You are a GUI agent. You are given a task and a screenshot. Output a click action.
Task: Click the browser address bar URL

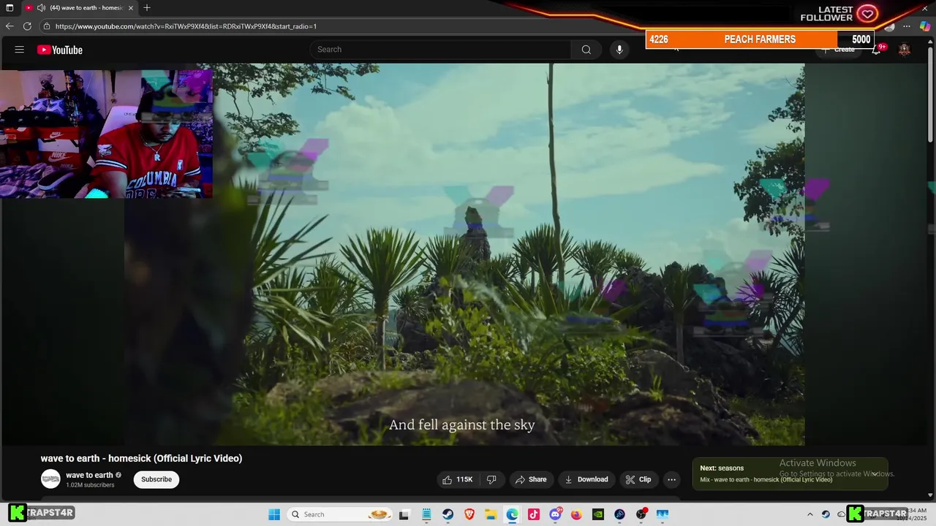coord(186,26)
